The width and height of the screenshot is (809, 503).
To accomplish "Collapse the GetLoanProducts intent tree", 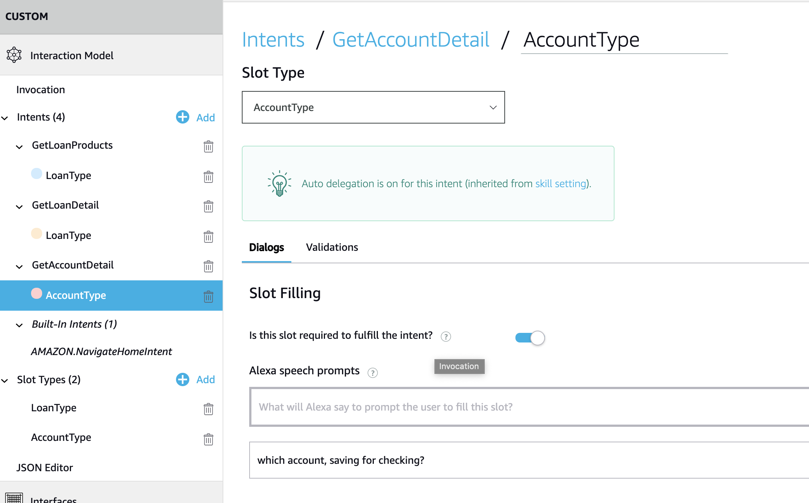I will pos(19,147).
